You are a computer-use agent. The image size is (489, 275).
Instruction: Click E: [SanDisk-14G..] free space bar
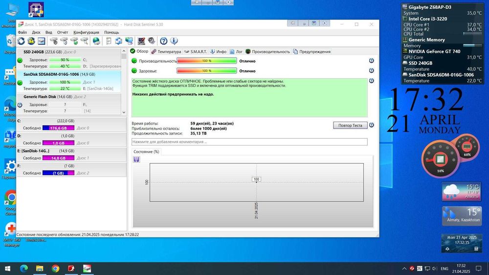[x=58, y=158]
